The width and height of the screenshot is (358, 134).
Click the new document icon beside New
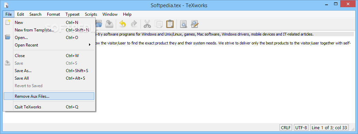point(8,22)
